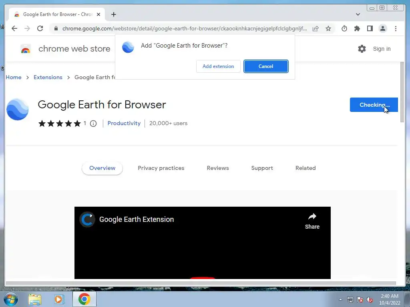The image size is (410, 307).
Task: Switch to Privacy practices tab
Action: pyautogui.click(x=161, y=168)
